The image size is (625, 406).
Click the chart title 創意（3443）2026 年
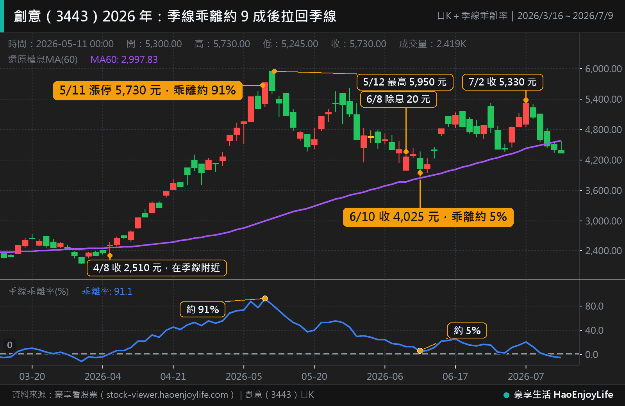175,16
